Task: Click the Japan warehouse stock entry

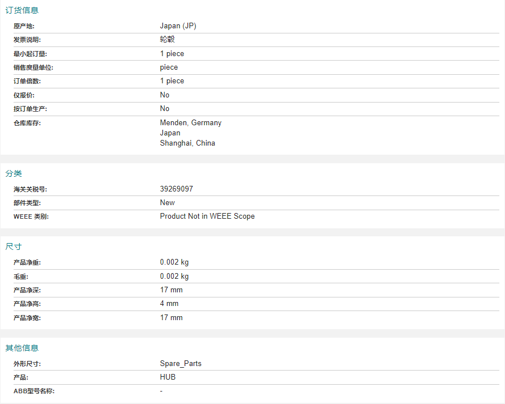Action: coord(170,133)
